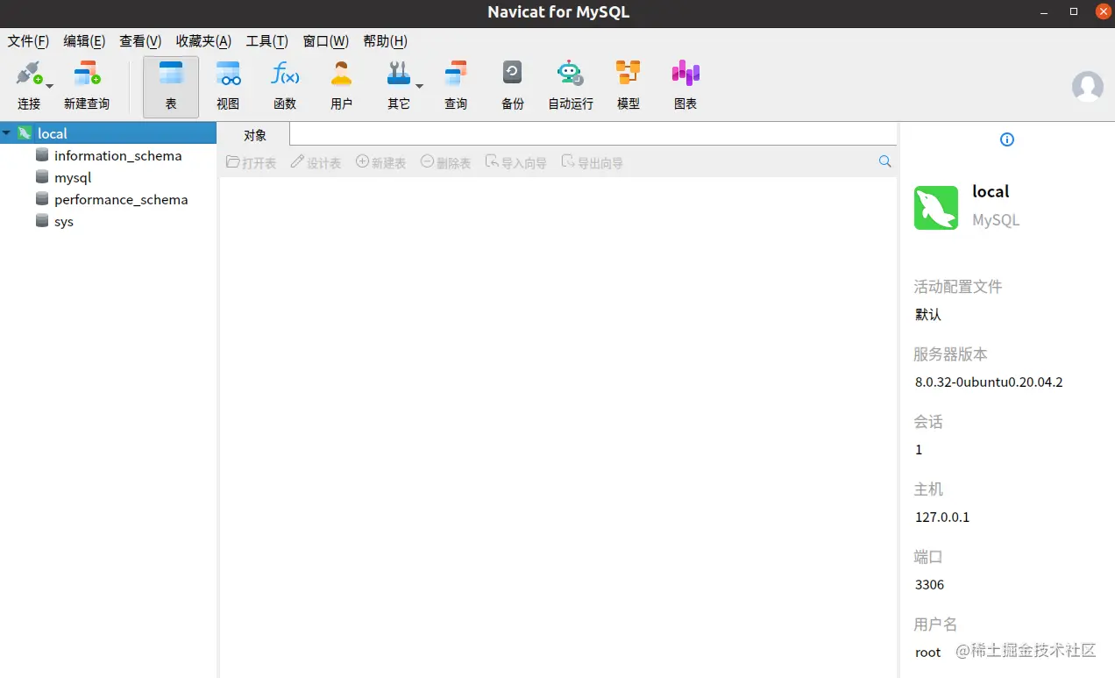
Task: Create a new query with 新建查询
Action: pyautogui.click(x=87, y=85)
